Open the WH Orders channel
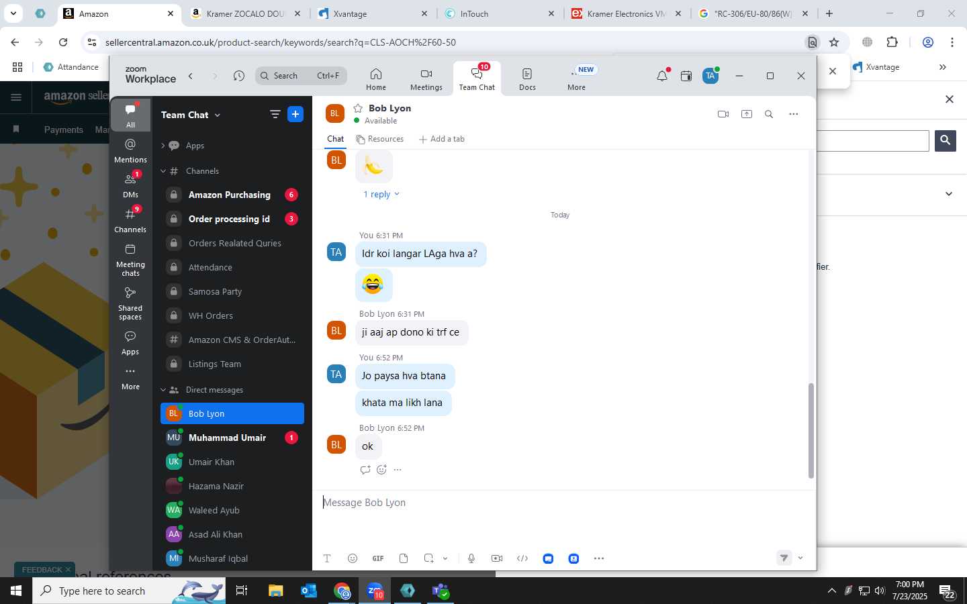 [232, 315]
